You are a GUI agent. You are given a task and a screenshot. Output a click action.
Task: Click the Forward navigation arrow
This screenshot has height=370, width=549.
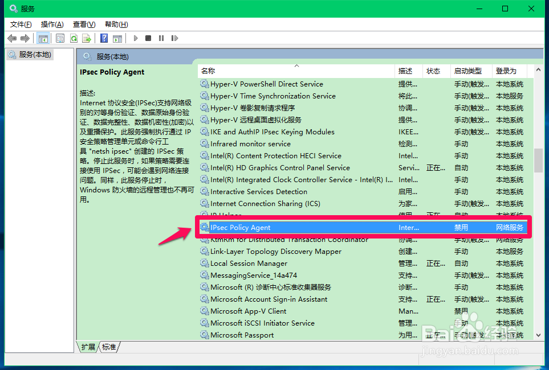pos(25,38)
